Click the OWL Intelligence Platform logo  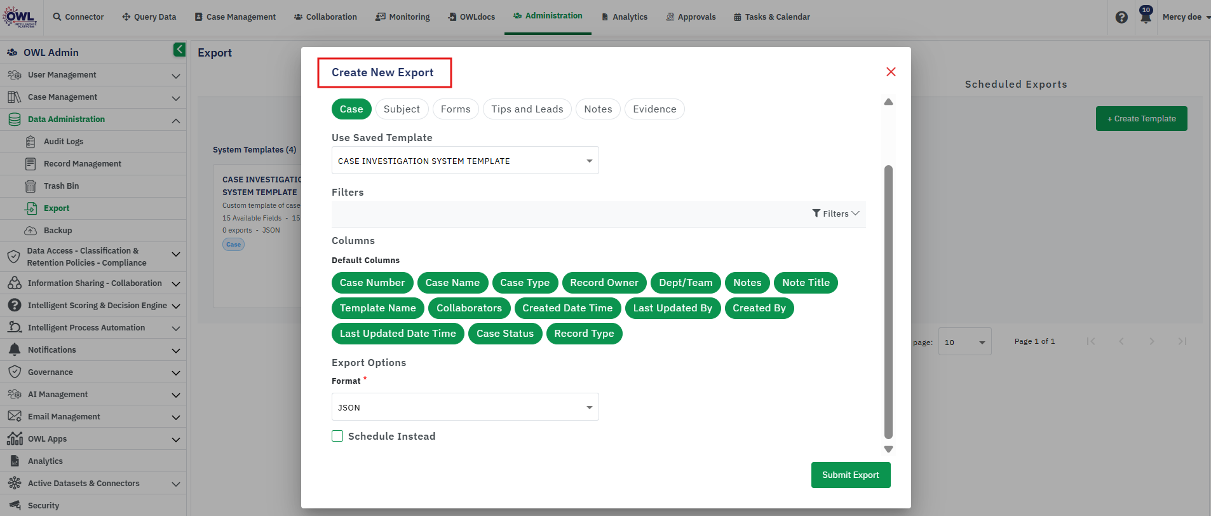pos(20,17)
